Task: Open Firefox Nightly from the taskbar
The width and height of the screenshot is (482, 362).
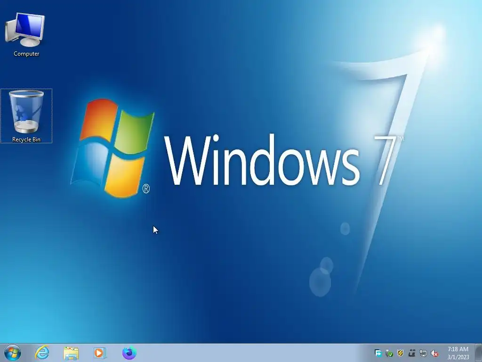Action: point(129,353)
